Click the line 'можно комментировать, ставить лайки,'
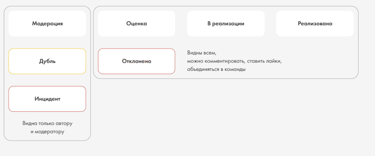Screen dimensions: 375x156 pyautogui.click(x=235, y=61)
